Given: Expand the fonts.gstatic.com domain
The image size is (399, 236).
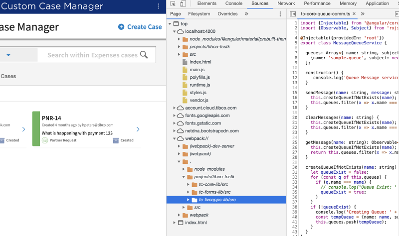Looking at the screenshot, I should (174, 123).
